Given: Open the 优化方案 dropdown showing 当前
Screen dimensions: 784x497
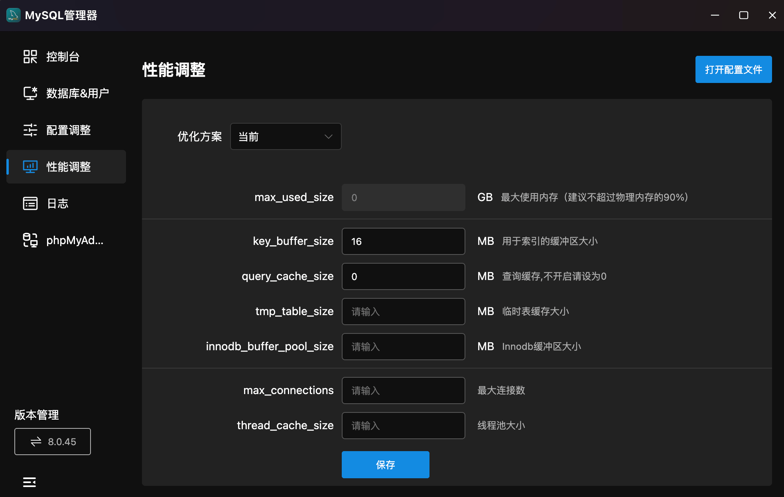Looking at the screenshot, I should [286, 136].
